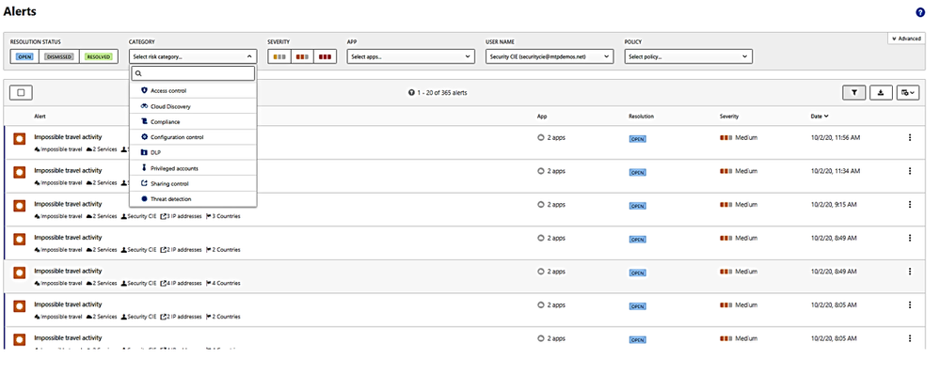940x374 pixels.
Task: Expand the Select policy dropdown
Action: (x=688, y=56)
